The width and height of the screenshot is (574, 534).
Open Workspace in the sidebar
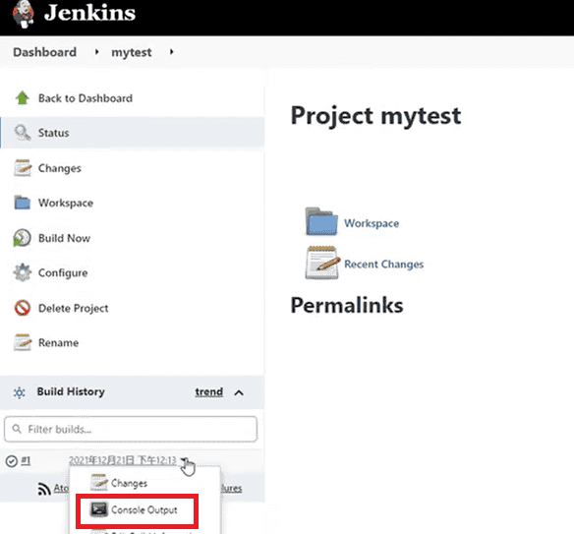66,203
